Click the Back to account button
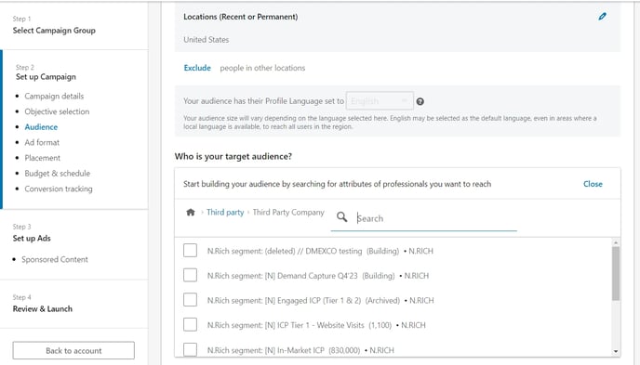This screenshot has width=640, height=365. pyautogui.click(x=73, y=350)
